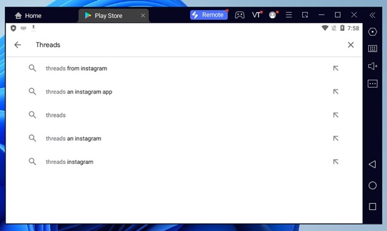Tap the Android back triangle button
This screenshot has width=387, height=231.
coord(372,164)
